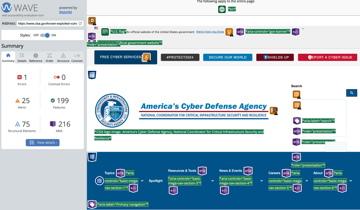Click the reload icon in Address field

[x=80, y=24]
